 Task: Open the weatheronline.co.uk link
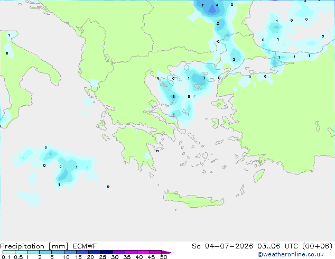point(291,254)
